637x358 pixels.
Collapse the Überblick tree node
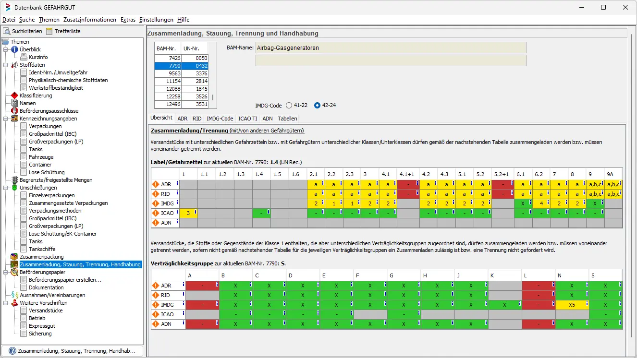click(x=6, y=49)
